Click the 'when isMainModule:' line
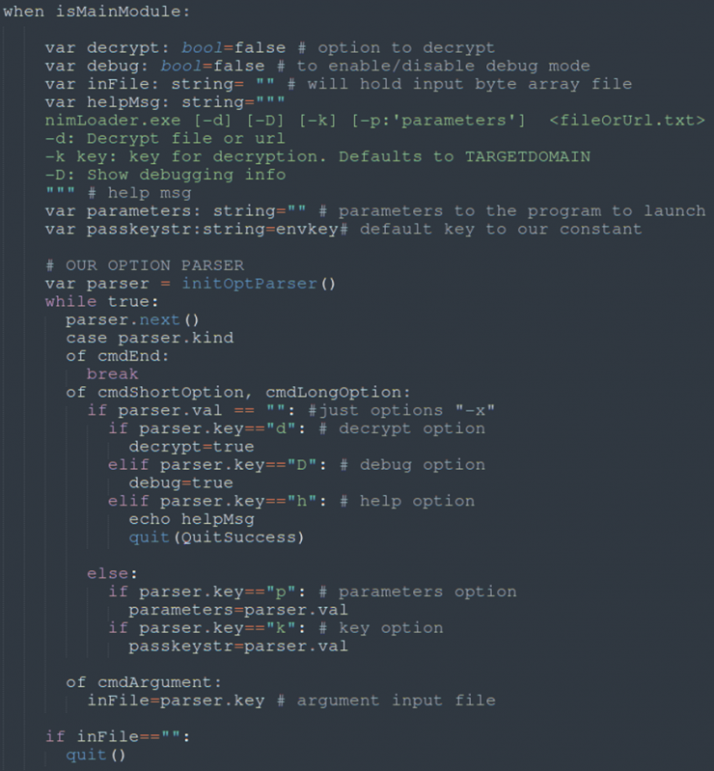The height and width of the screenshot is (771, 714). (x=96, y=12)
